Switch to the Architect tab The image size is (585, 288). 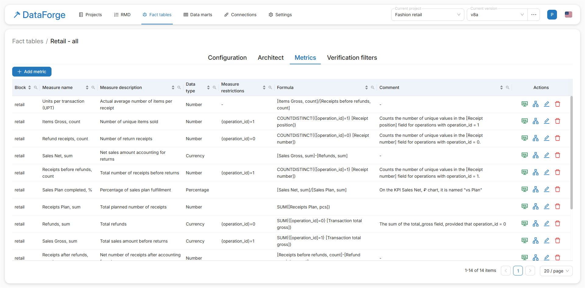tap(271, 58)
